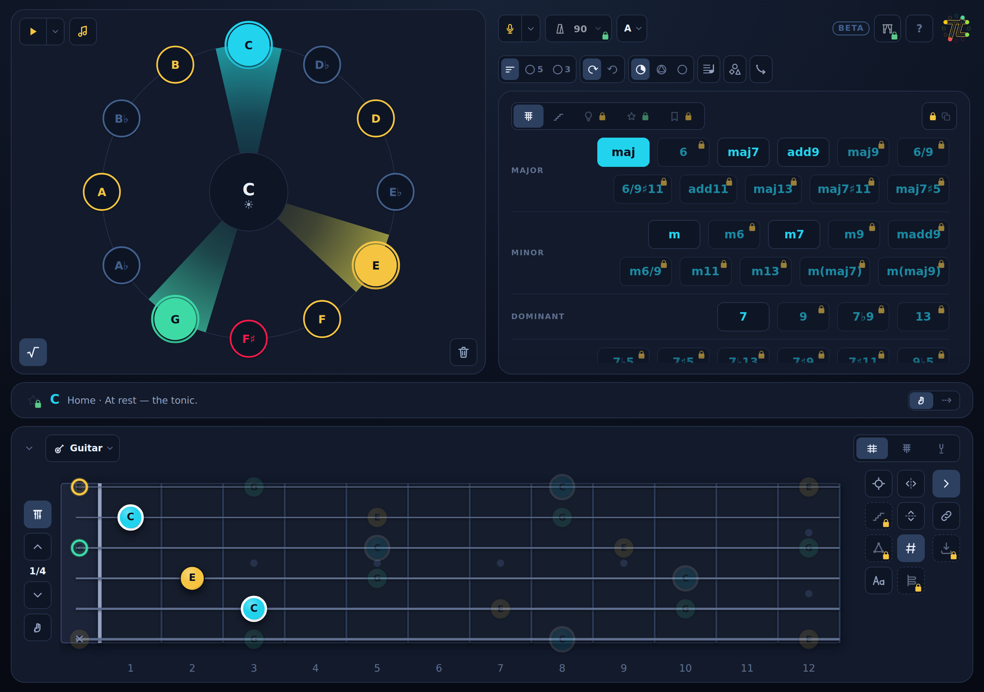
Task: Open the key A dropdown
Action: pos(632,29)
